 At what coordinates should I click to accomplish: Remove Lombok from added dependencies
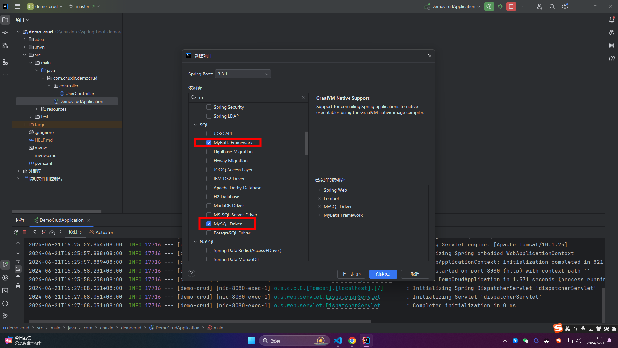(x=319, y=198)
